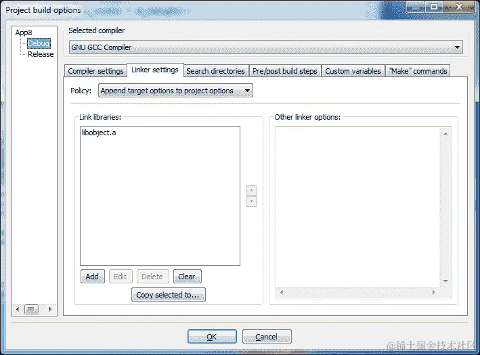Clear all link libraries
The height and width of the screenshot is (355, 480).
[187, 277]
